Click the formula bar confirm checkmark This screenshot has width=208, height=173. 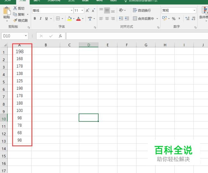51,36
